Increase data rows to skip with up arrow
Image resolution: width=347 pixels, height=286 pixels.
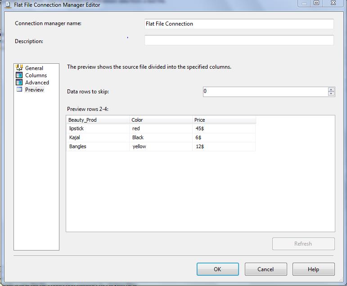click(x=331, y=89)
